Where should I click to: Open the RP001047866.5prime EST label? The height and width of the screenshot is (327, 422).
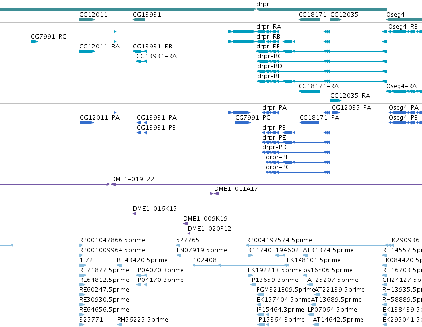tap(112, 240)
